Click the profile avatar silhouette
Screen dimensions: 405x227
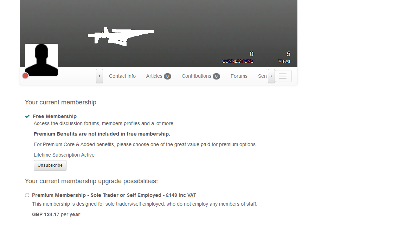coord(41,60)
